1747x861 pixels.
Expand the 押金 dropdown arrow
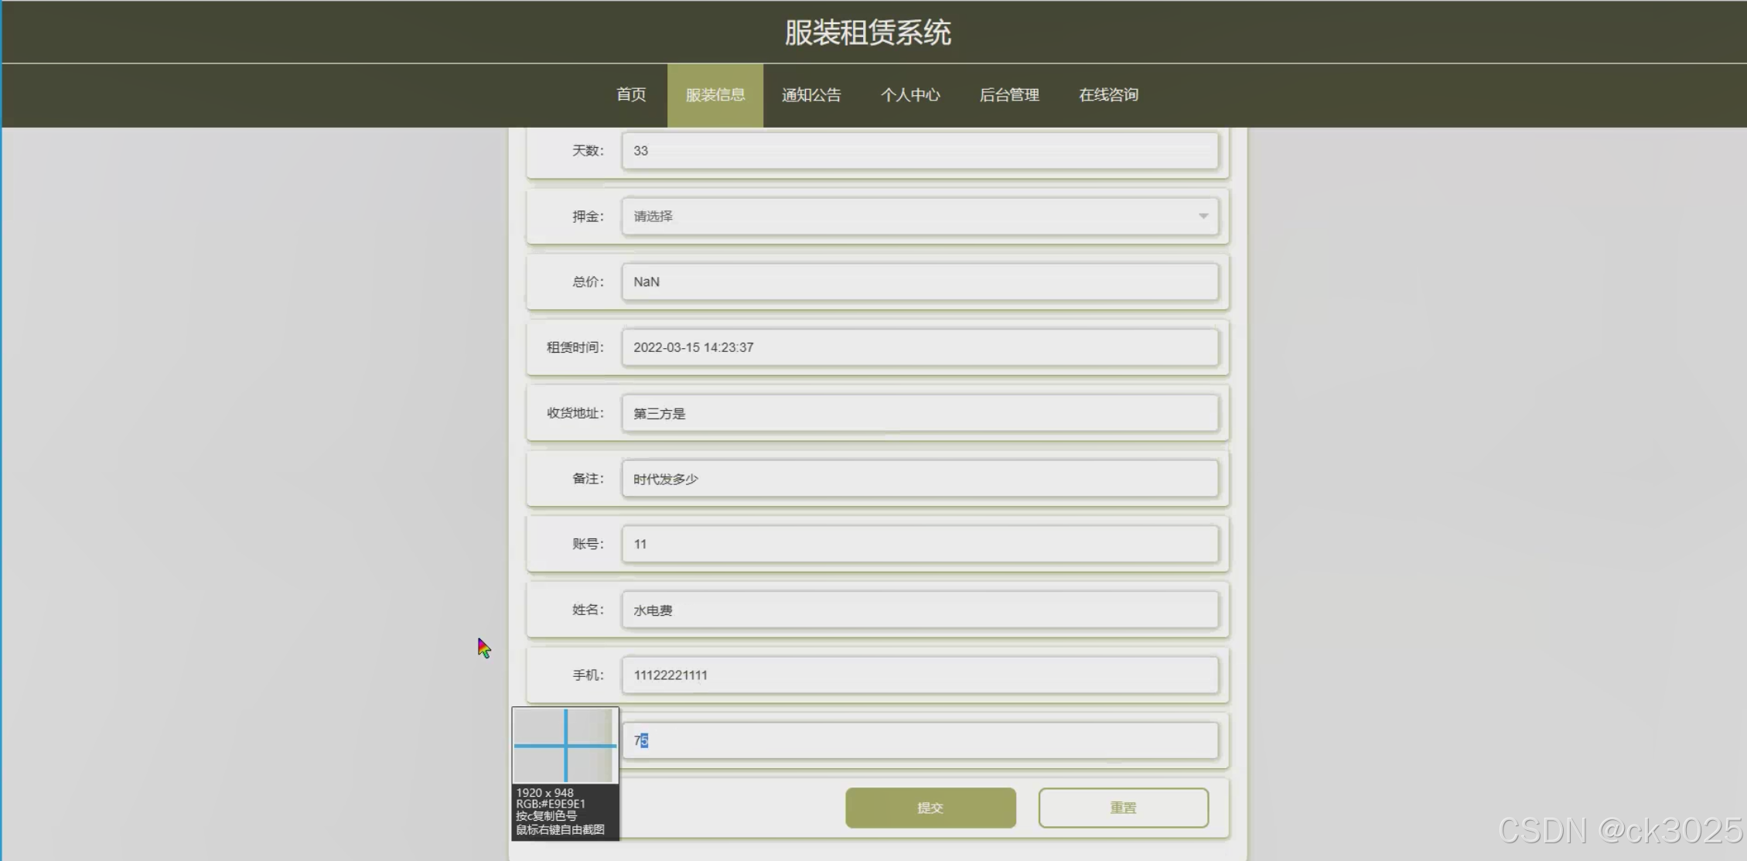click(x=1203, y=217)
